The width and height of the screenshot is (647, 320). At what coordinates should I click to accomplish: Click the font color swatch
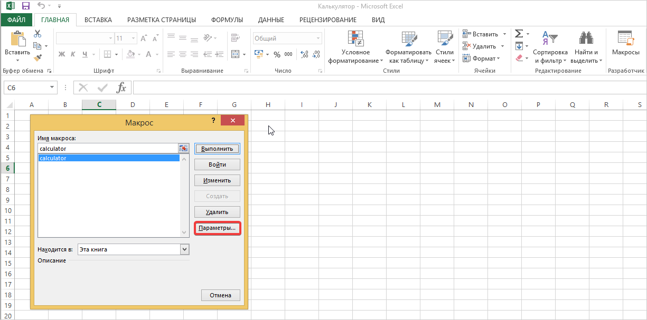click(148, 54)
